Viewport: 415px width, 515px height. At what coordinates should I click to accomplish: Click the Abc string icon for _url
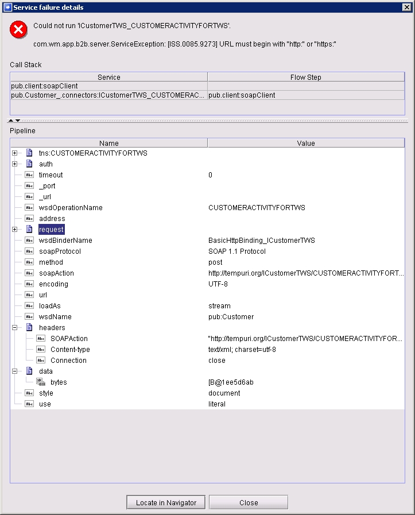[29, 196]
